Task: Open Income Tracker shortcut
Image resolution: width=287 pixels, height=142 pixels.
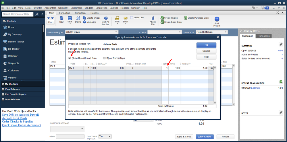Action: (x=14, y=42)
